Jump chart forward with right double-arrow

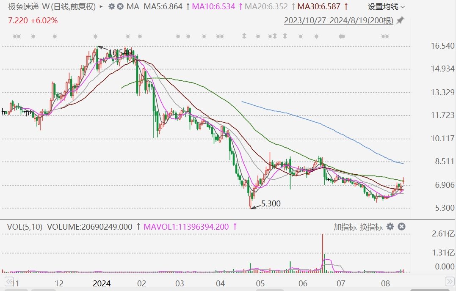click(450, 281)
